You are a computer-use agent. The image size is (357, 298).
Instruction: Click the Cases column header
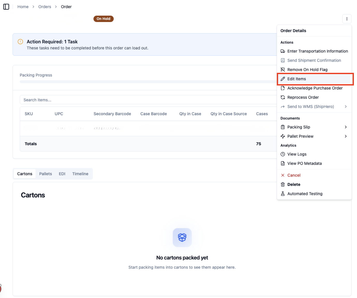262,114
